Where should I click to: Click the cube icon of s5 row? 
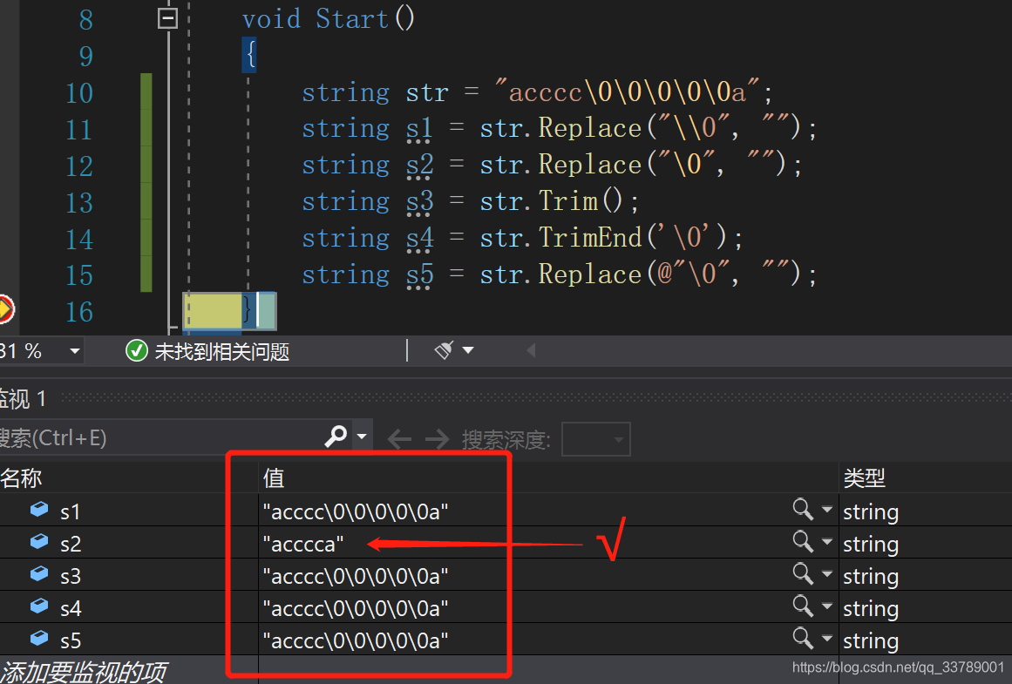pyautogui.click(x=38, y=638)
